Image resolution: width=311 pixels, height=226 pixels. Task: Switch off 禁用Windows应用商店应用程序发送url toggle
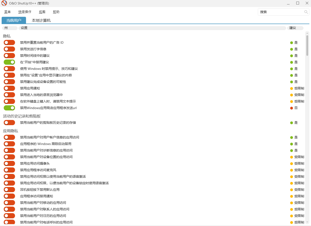point(9,108)
